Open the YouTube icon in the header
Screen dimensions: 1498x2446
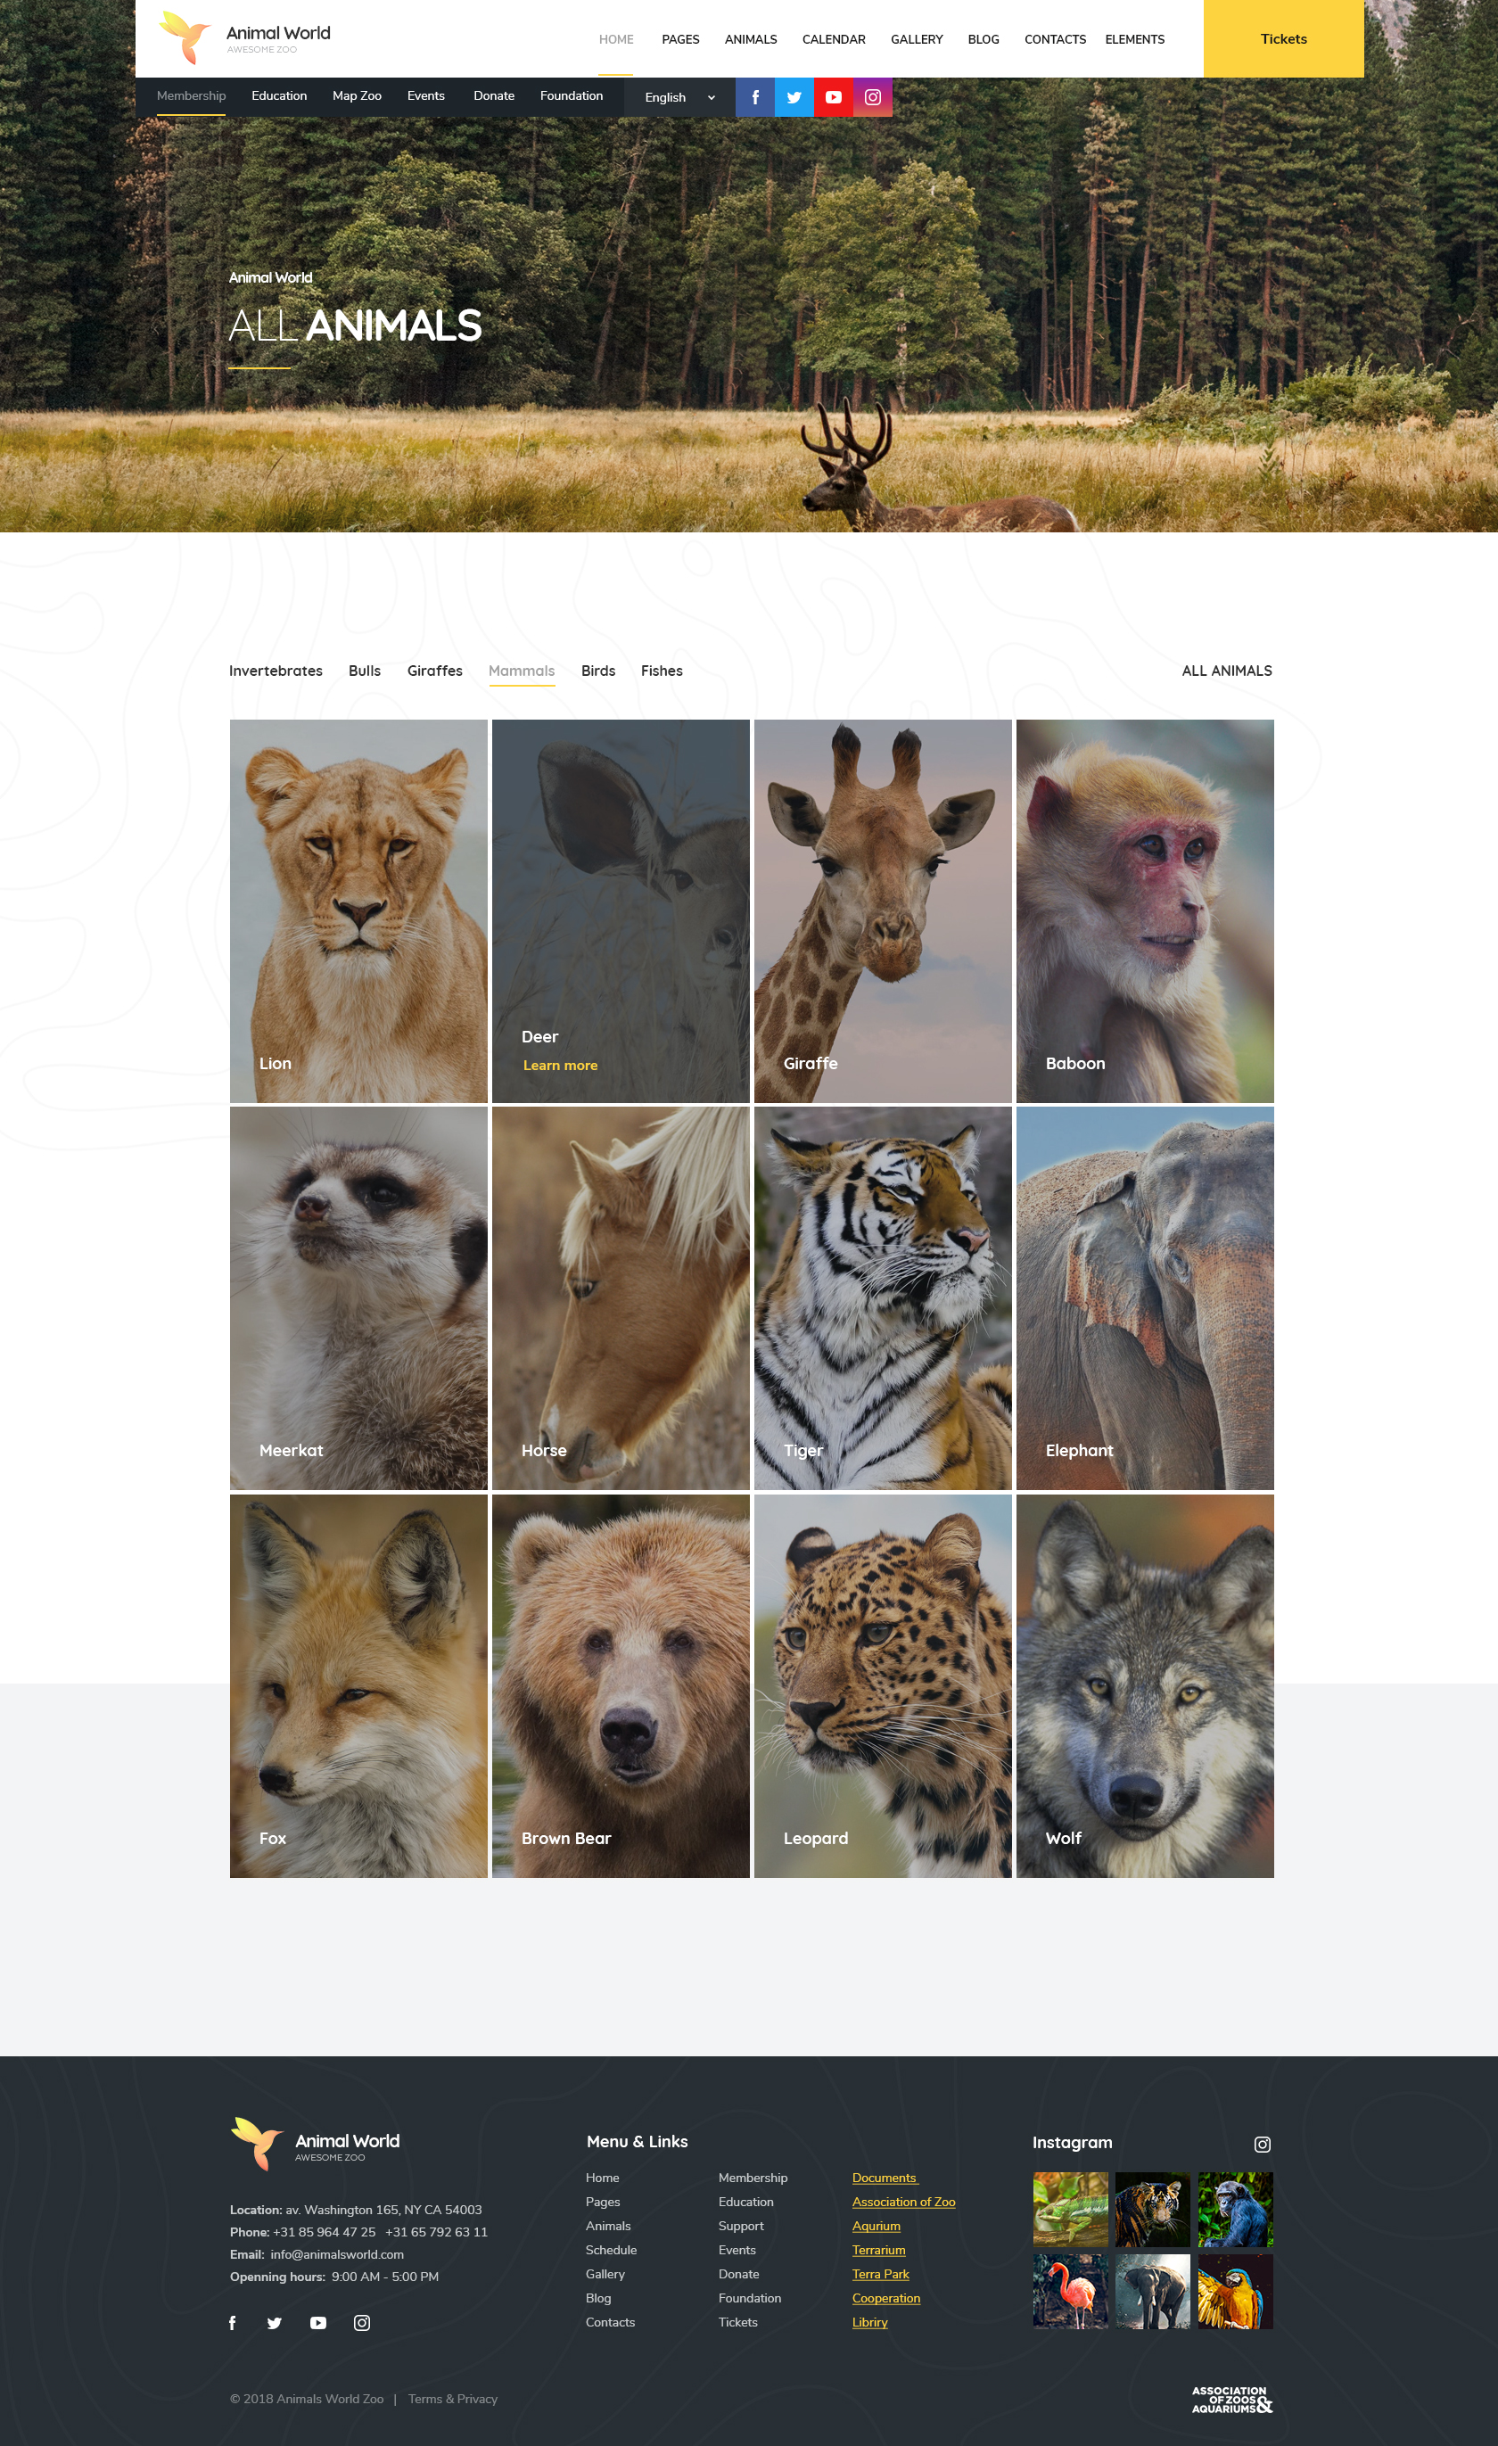pos(833,97)
